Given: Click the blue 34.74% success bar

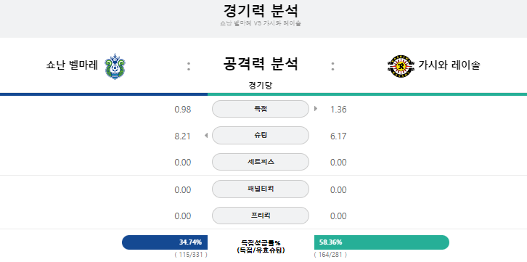Looking at the screenshot, I should (165, 242).
